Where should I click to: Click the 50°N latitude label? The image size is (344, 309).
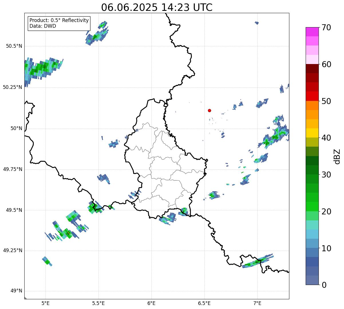coord(16,128)
